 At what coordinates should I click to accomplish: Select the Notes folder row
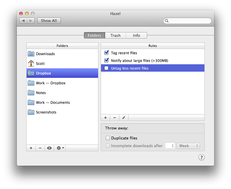click(x=62, y=93)
